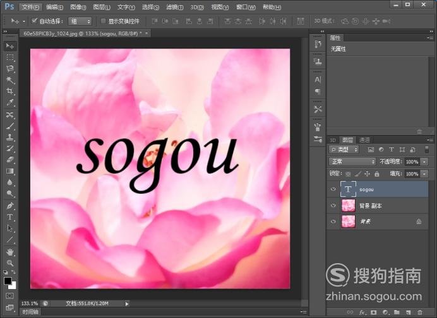Switch to the 通道 tab

(x=364, y=140)
